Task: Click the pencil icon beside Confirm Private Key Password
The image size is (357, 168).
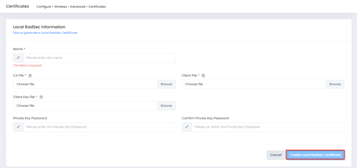Action: 187,127
